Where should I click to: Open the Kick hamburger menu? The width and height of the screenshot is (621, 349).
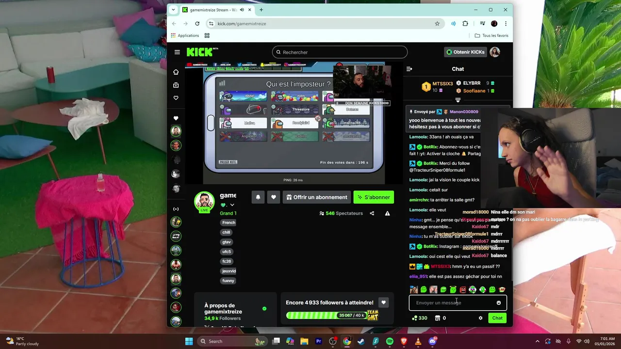coord(177,52)
